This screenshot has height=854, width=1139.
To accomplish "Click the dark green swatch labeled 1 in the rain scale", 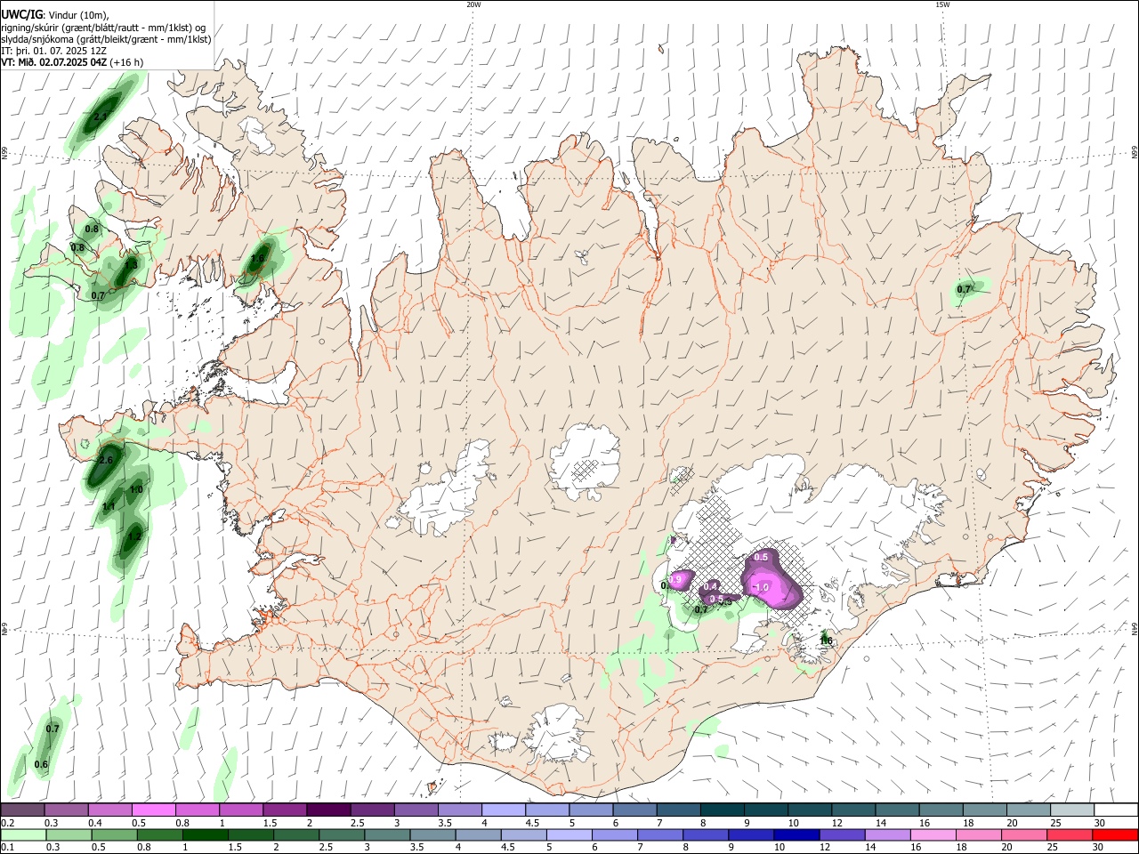I will pos(206,835).
